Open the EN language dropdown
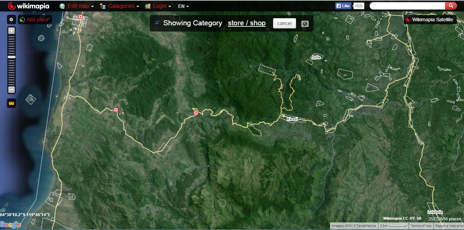464x230 pixels. coord(183,6)
